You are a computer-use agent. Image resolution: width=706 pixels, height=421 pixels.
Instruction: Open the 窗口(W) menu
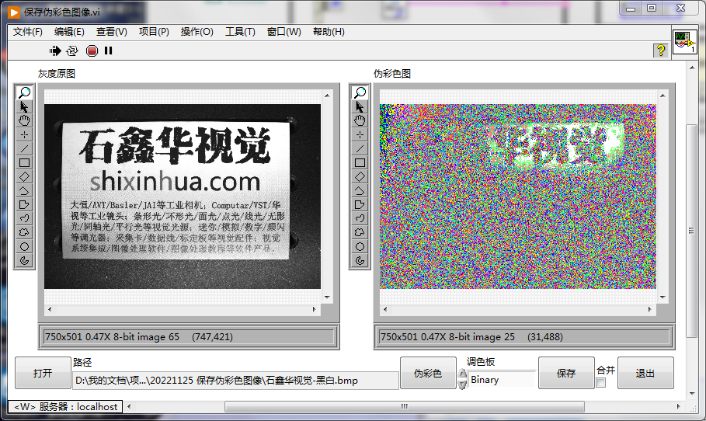pyautogui.click(x=283, y=32)
